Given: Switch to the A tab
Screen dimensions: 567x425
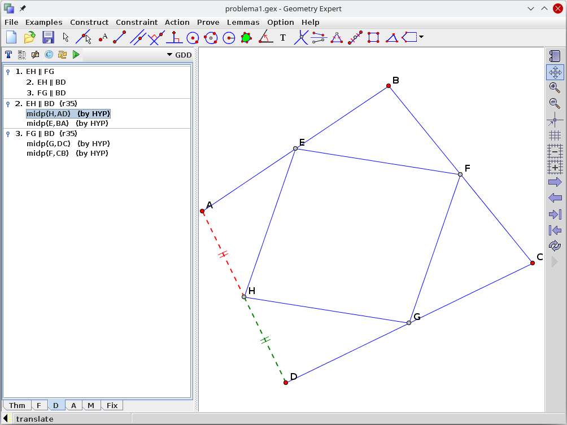Looking at the screenshot, I should click(x=73, y=405).
